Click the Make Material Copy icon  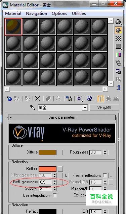(48, 98)
